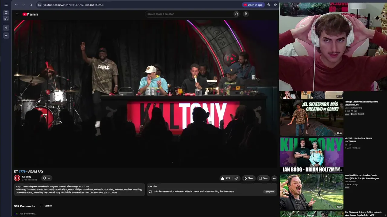This screenshot has height=217, width=387.
Task: Save video to a playlist
Action: (263, 178)
